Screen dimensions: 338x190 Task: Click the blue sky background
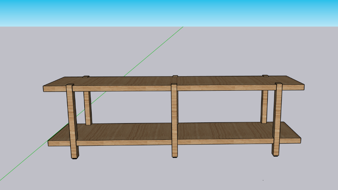(167, 13)
